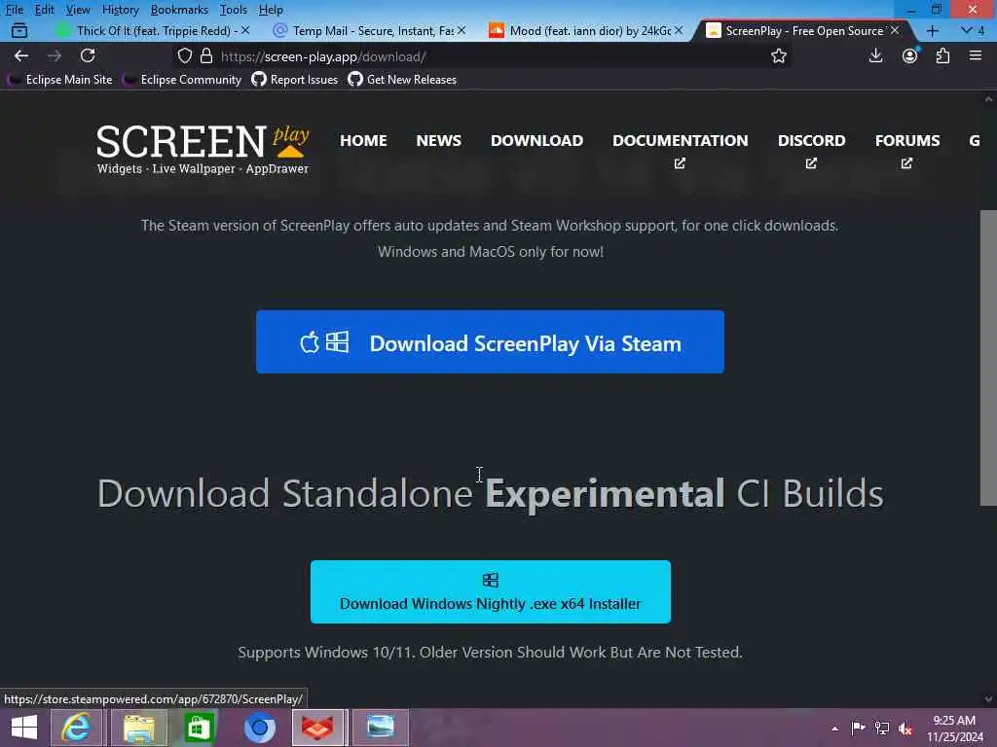Image resolution: width=997 pixels, height=747 pixels.
Task: Click the muted volume tray icon
Action: click(905, 729)
